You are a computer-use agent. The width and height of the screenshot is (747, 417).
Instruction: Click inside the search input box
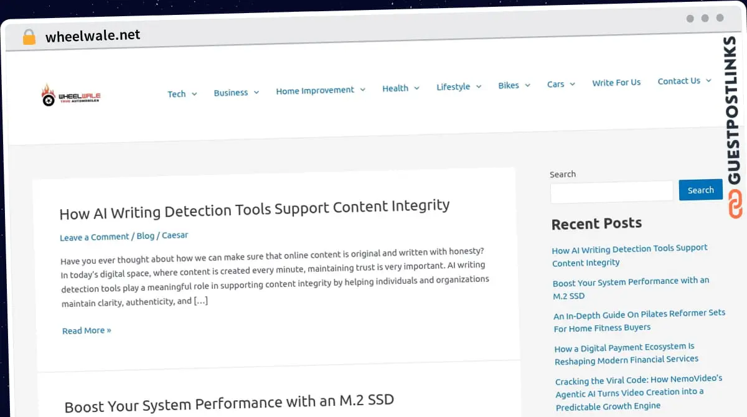(x=611, y=191)
